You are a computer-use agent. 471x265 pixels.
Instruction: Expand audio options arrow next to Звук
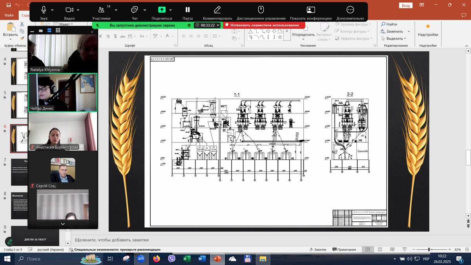[x=53, y=10]
